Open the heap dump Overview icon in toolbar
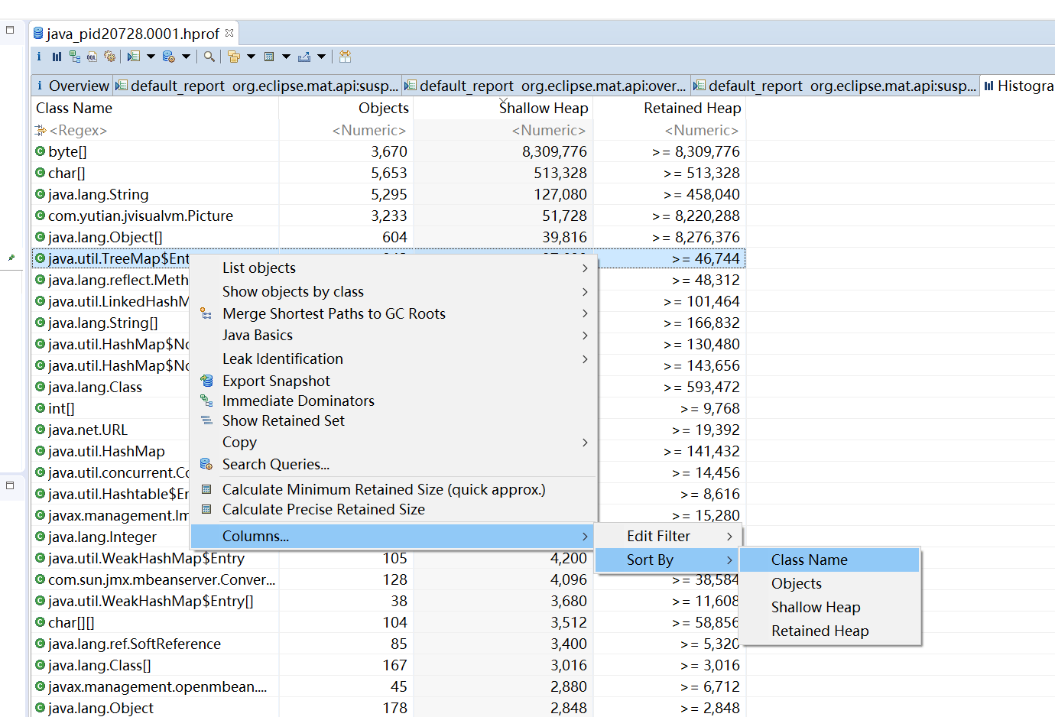This screenshot has height=717, width=1055. coord(39,57)
